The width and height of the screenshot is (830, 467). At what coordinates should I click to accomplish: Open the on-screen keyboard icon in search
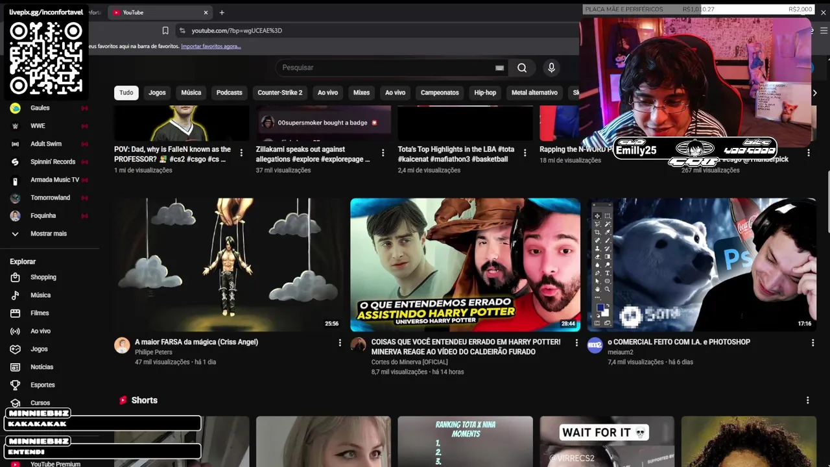[499, 67]
